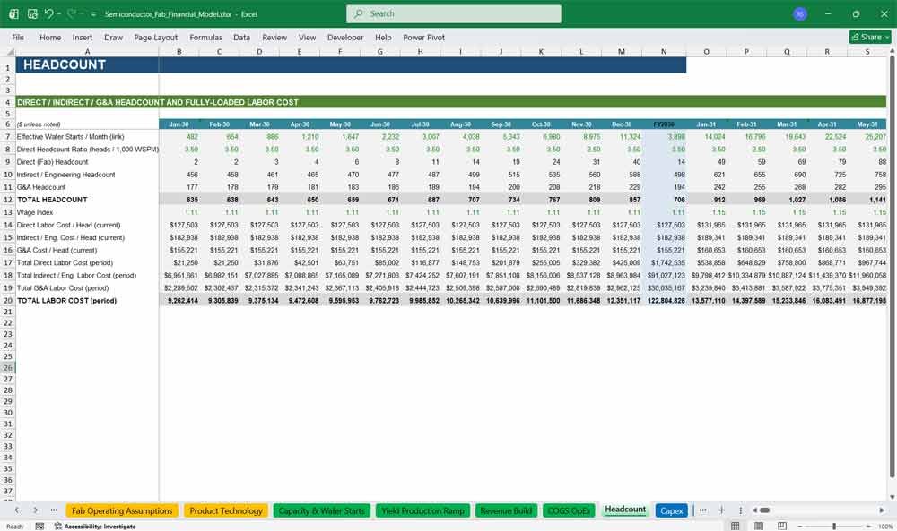Switch to Normal view icon
Image resolution: width=897 pixels, height=531 pixels.
coord(736,526)
